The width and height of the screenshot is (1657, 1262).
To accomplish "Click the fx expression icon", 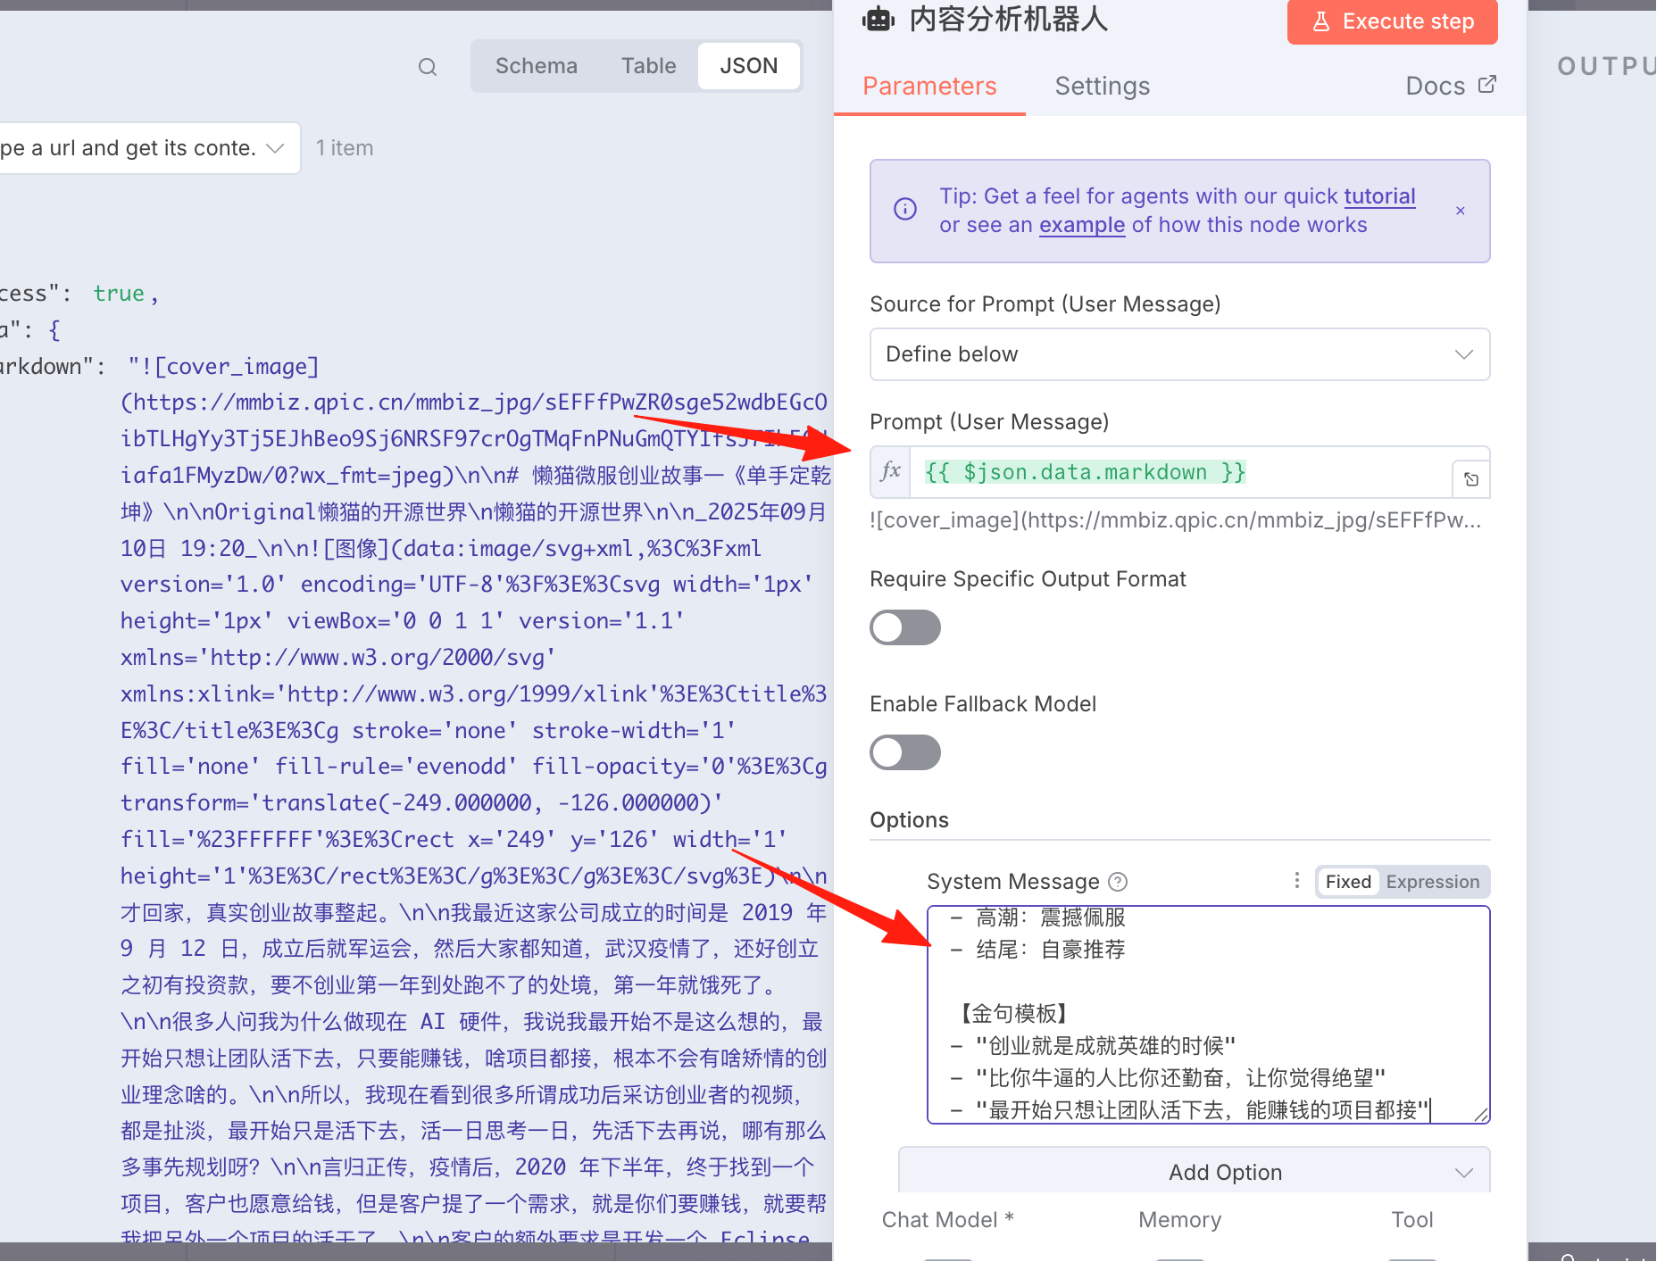I will tap(890, 471).
